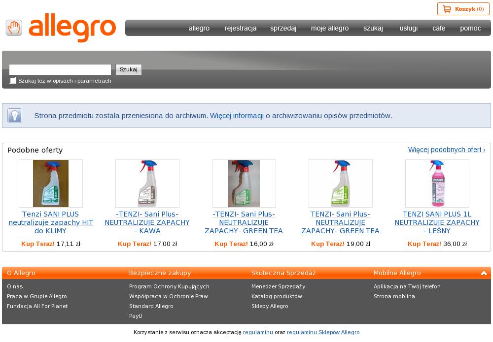Viewport: 493px width, 342px height.
Task: Click 'Podobne oferty' section heading
Action: pos(35,150)
